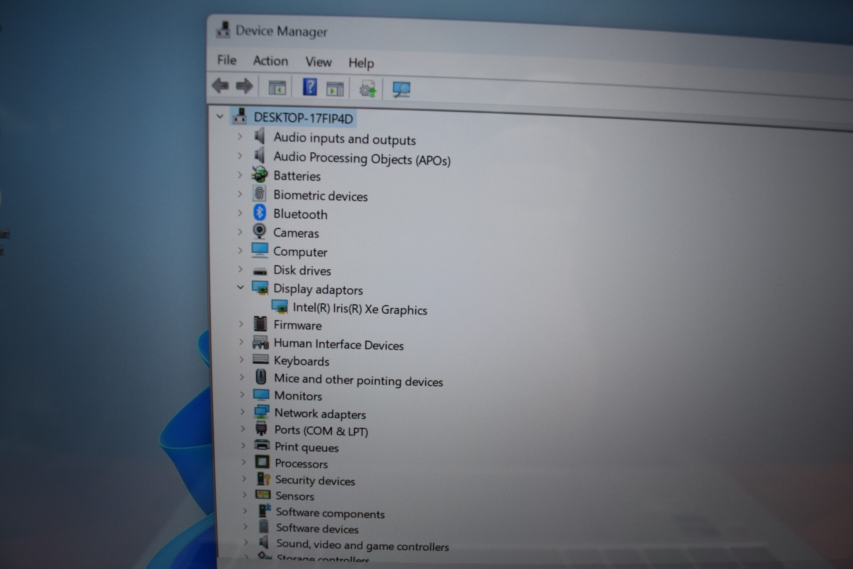Click Show/Hide Console Tree toolbar icon
Image resolution: width=853 pixels, height=569 pixels.
pos(277,88)
